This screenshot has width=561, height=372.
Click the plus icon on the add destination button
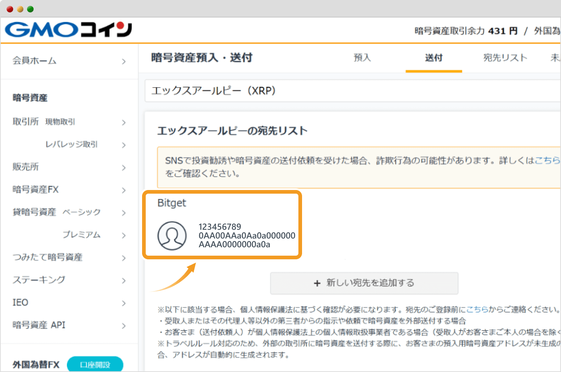point(317,283)
